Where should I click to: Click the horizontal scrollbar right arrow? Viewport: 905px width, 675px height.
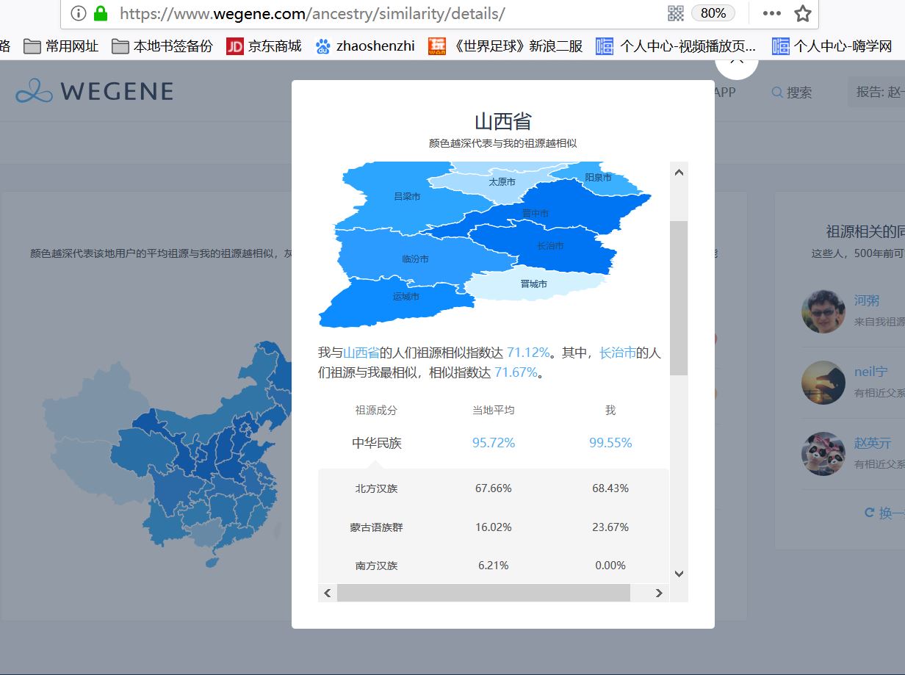659,593
